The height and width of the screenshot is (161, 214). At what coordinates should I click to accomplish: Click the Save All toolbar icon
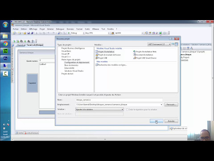(32, 33)
